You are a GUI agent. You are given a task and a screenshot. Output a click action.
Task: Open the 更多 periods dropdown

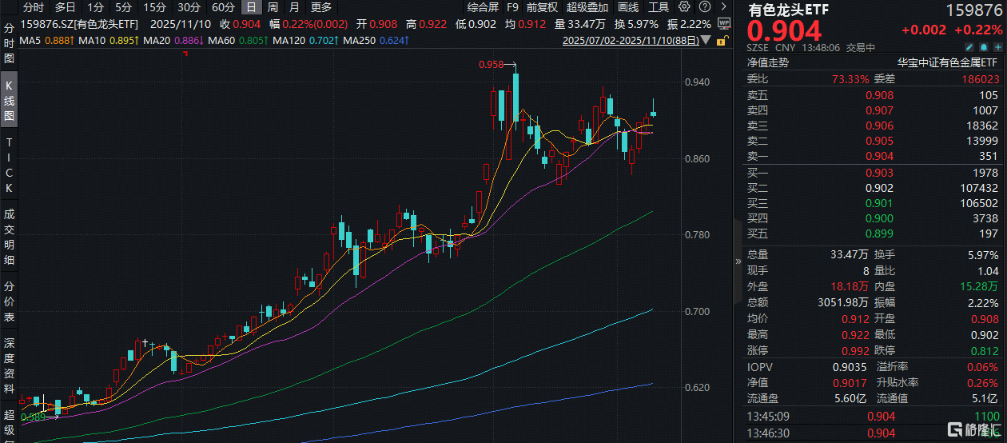click(x=320, y=7)
